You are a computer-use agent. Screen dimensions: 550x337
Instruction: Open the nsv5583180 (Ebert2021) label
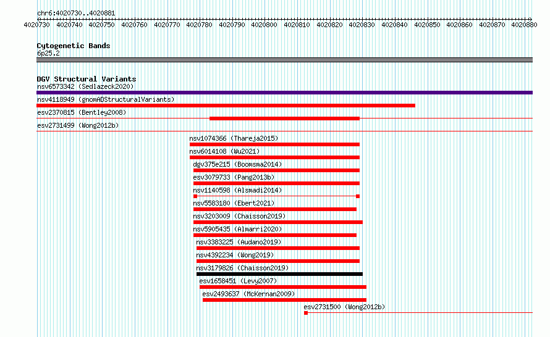(x=234, y=203)
